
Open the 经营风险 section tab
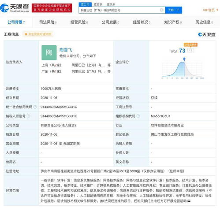tap(79, 22)
